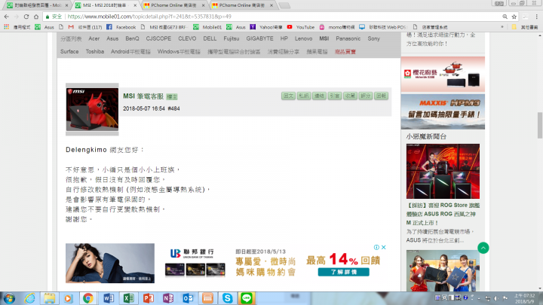Viewport: 543px width, 305px height.
Task: Open the Surface forum section
Action: (x=69, y=51)
